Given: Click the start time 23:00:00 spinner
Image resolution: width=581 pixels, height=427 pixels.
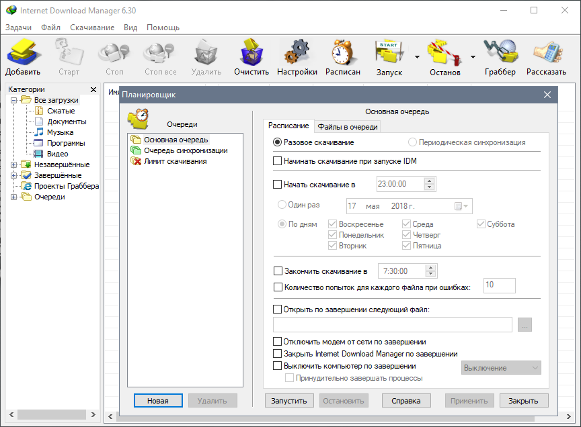Looking at the screenshot, I should click(x=429, y=184).
